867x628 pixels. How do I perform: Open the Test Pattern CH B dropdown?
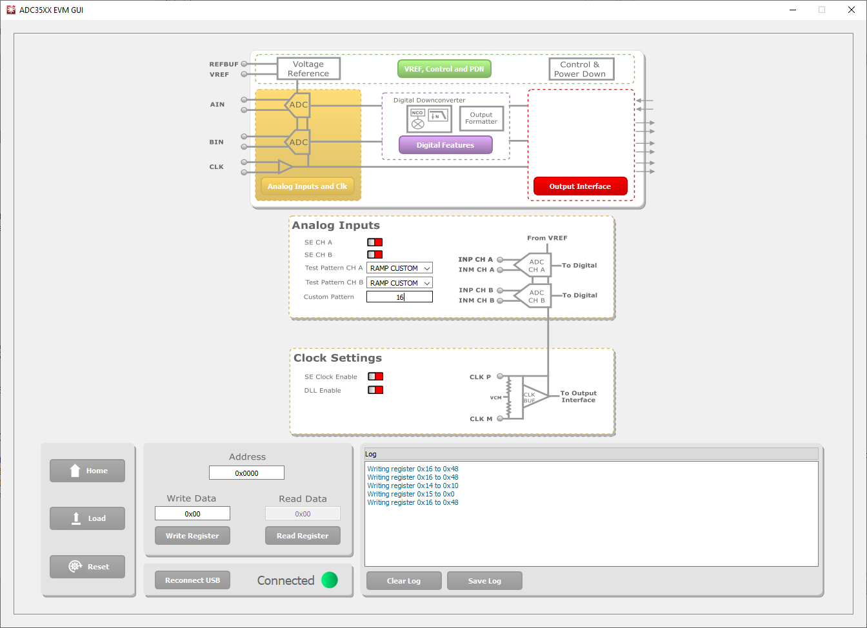399,283
